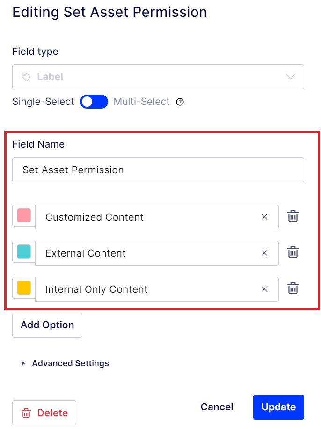
Task: Click the Field Name input box
Action: [158, 170]
